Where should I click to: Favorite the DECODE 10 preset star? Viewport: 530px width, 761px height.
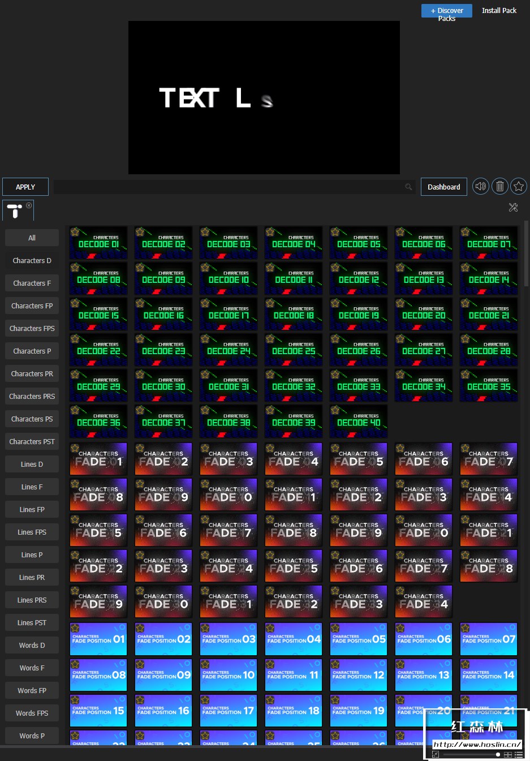[205, 268]
